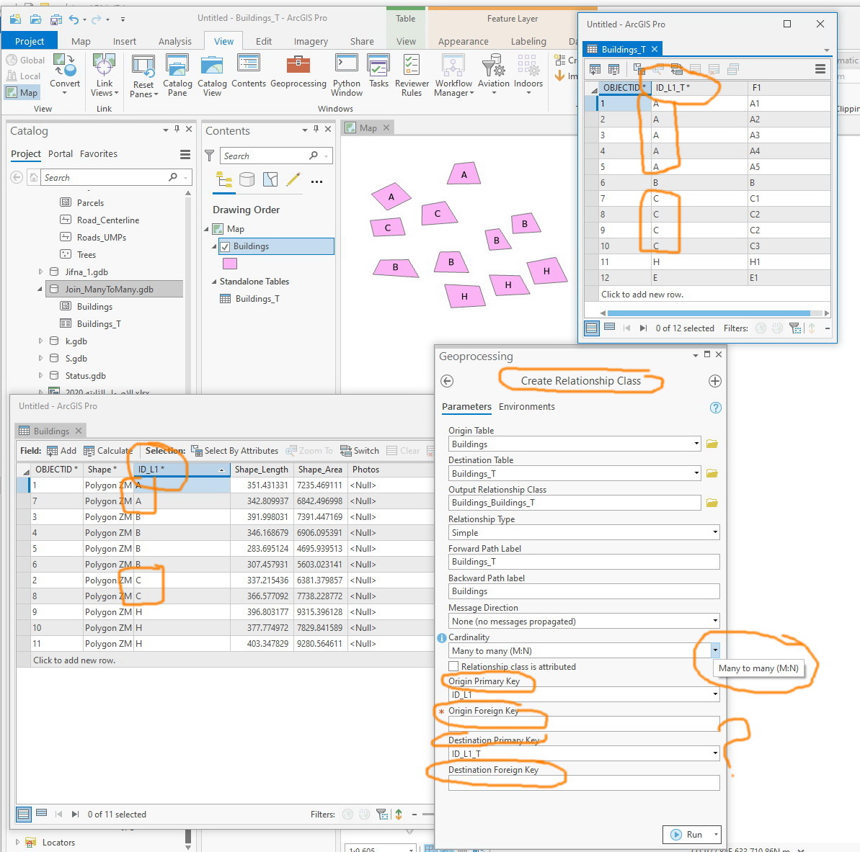Select Global view mode
Viewport: 860px width, 852px height.
tap(25, 60)
